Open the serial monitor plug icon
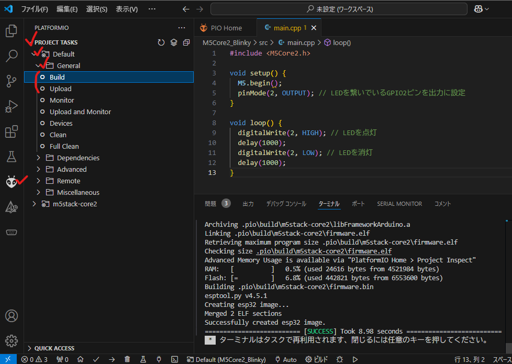This screenshot has height=364, width=512. pos(158,360)
